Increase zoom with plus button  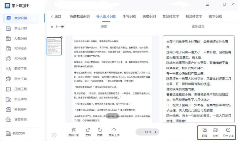tap(155, 132)
